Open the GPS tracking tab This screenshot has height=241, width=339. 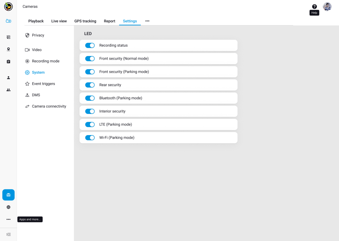pos(85,21)
